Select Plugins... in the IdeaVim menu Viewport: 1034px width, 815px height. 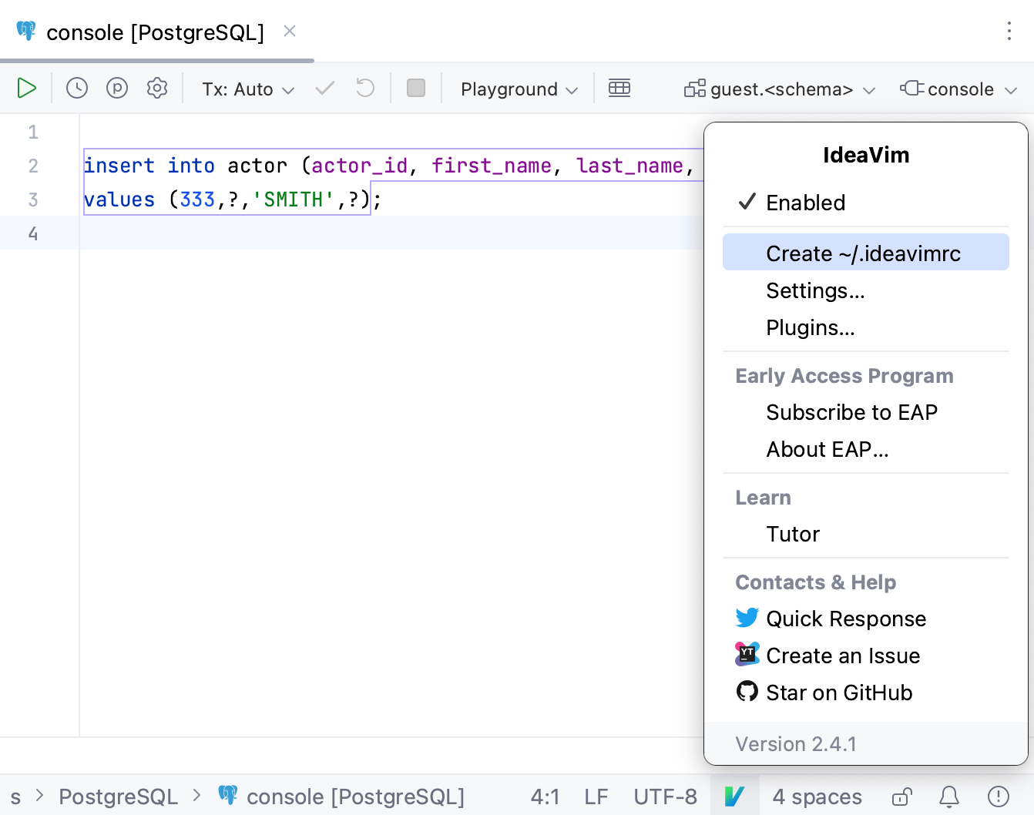coord(810,327)
